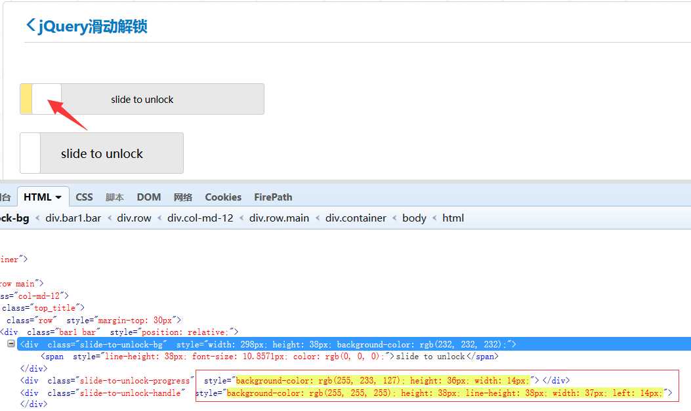691x411 pixels.
Task: Select the div class="bar1 bar" code row
Action: pyautogui.click(x=119, y=332)
